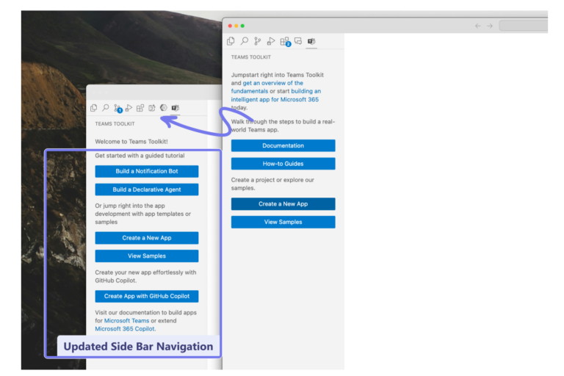Open Run and Debug in the front window
This screenshot has width=564, height=376.
[x=271, y=41]
